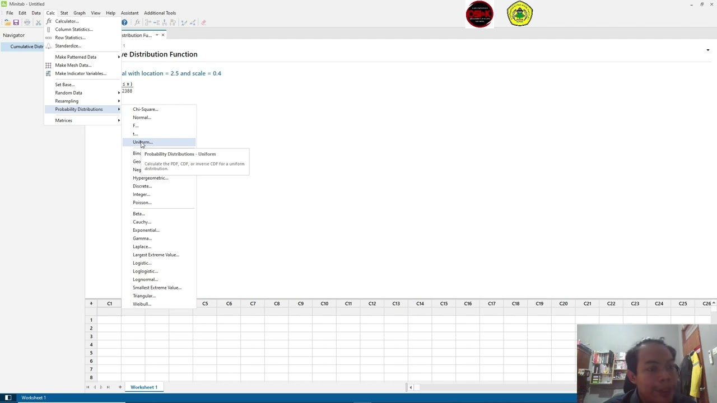The image size is (717, 403).
Task: Open the Data menu
Action: coord(36,13)
